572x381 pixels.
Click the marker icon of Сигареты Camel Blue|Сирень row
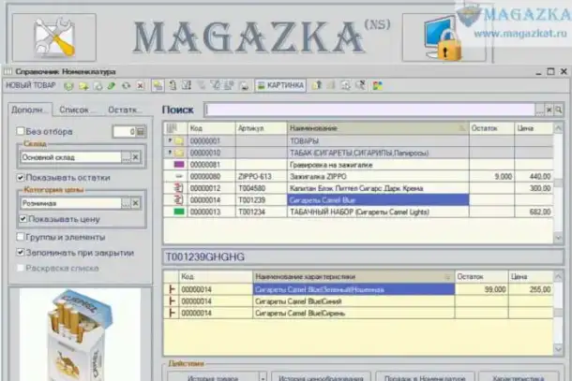coord(172,313)
